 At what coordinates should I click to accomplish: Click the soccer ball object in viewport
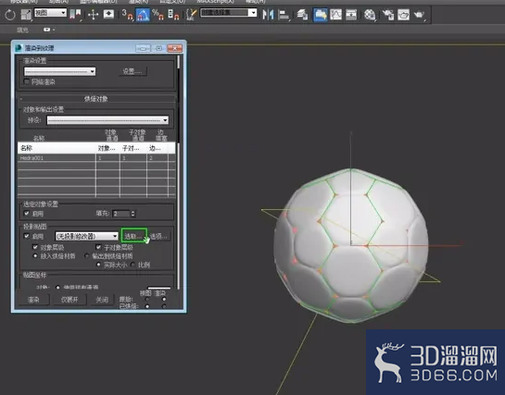(351, 246)
